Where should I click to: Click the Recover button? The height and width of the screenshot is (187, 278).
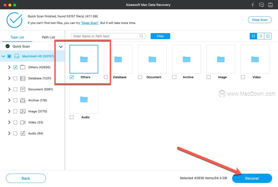click(x=252, y=178)
